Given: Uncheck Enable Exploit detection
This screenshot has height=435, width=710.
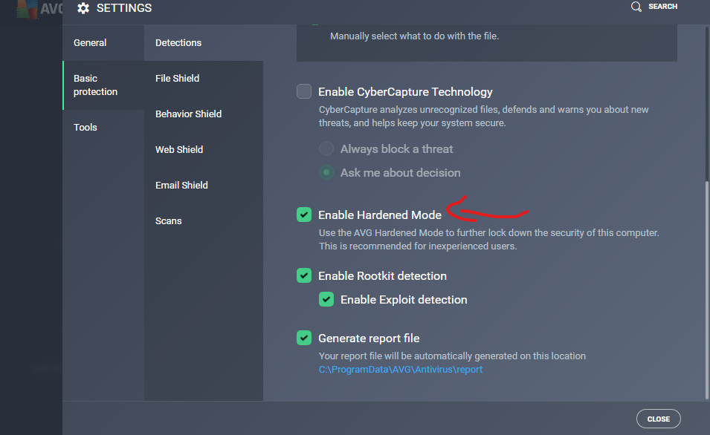Looking at the screenshot, I should (x=326, y=299).
